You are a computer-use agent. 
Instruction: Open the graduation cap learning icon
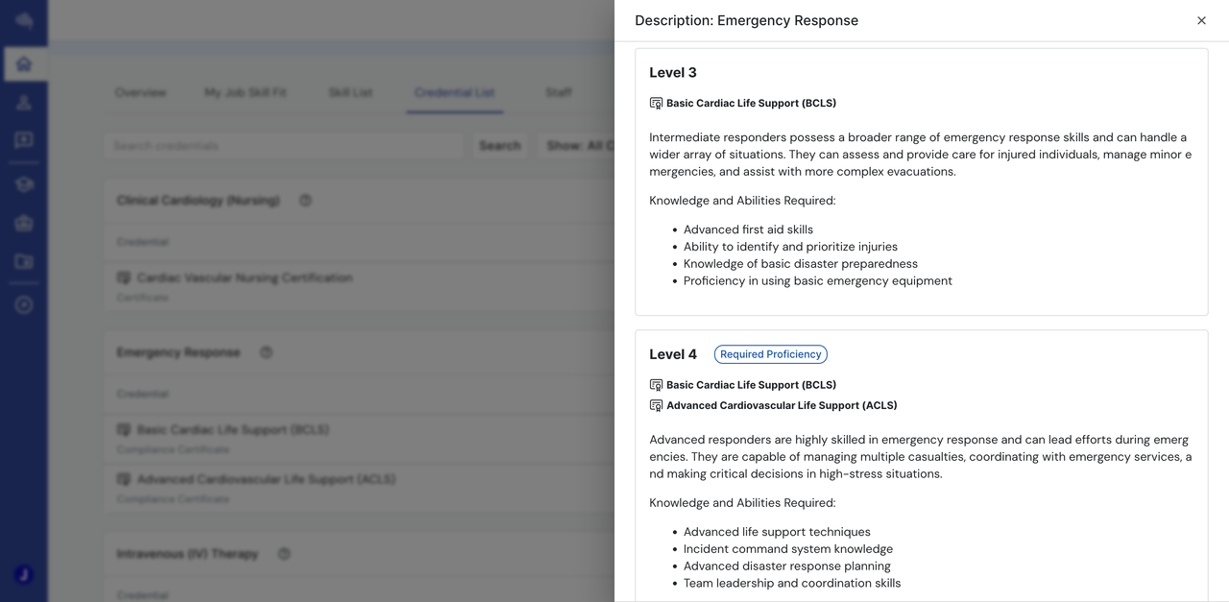24,184
